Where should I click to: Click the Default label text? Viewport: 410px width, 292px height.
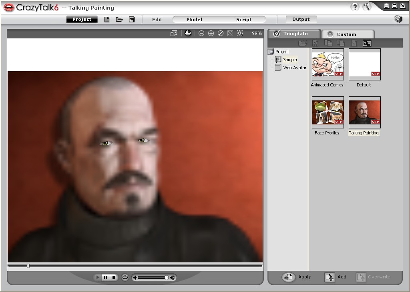pos(364,85)
